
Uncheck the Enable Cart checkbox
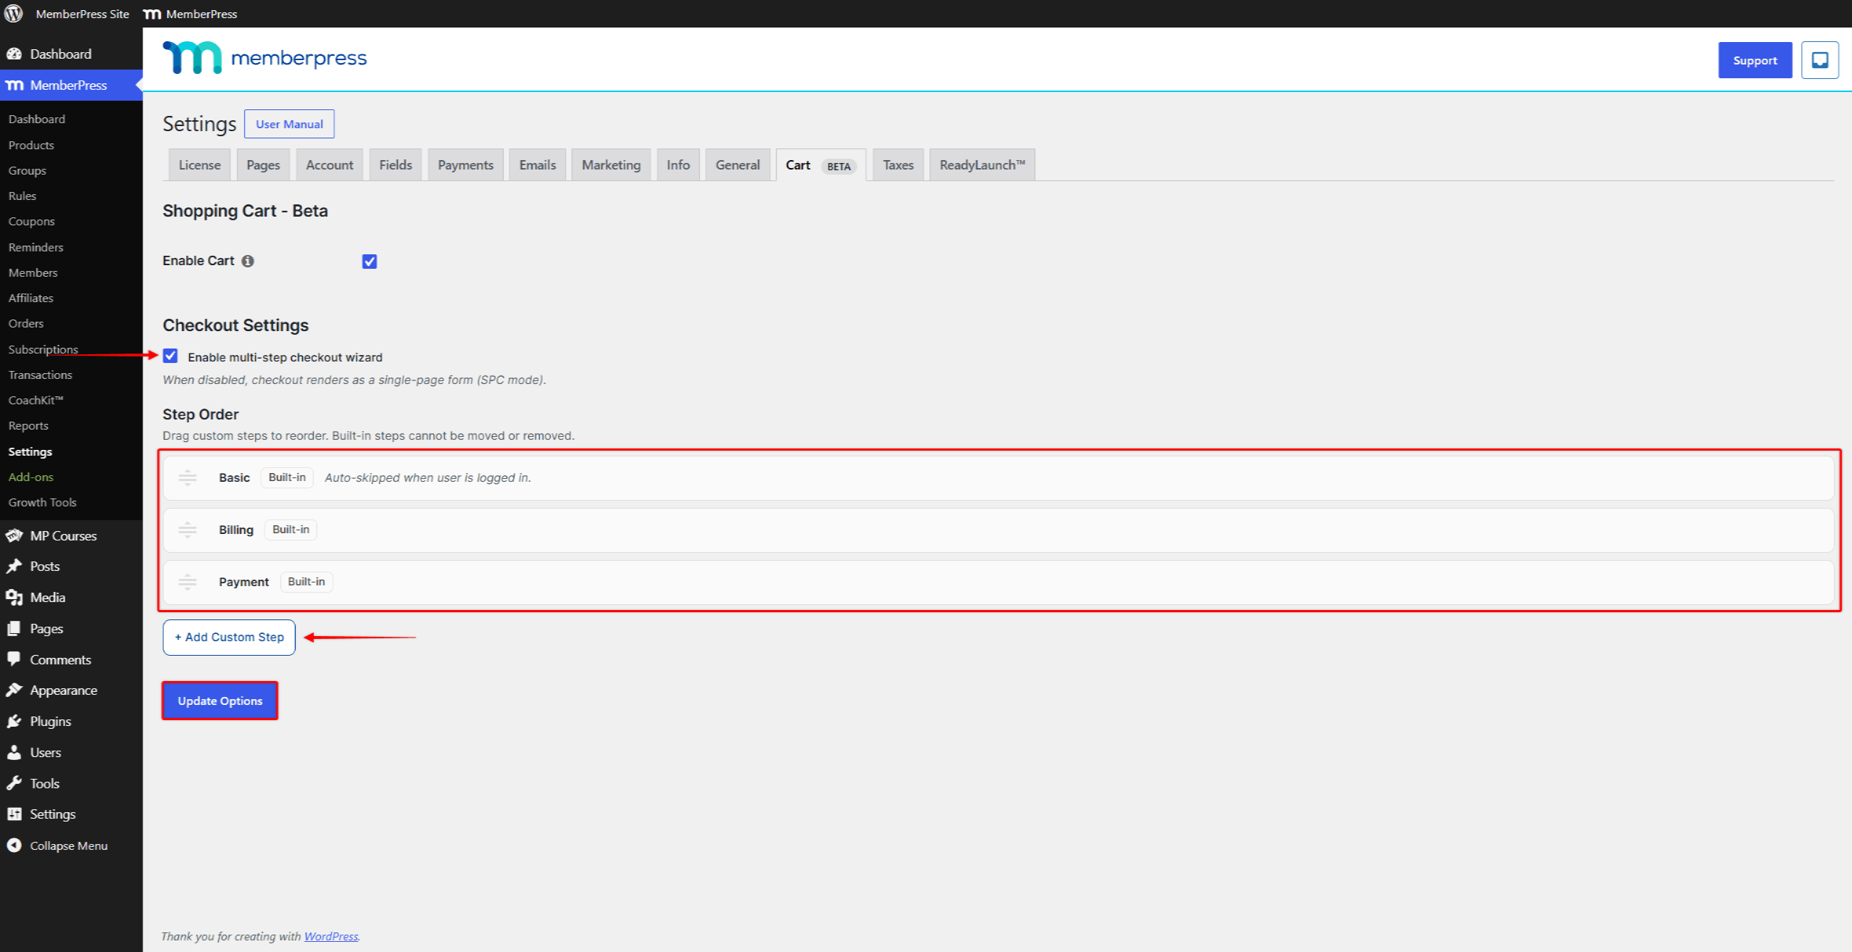click(x=370, y=262)
